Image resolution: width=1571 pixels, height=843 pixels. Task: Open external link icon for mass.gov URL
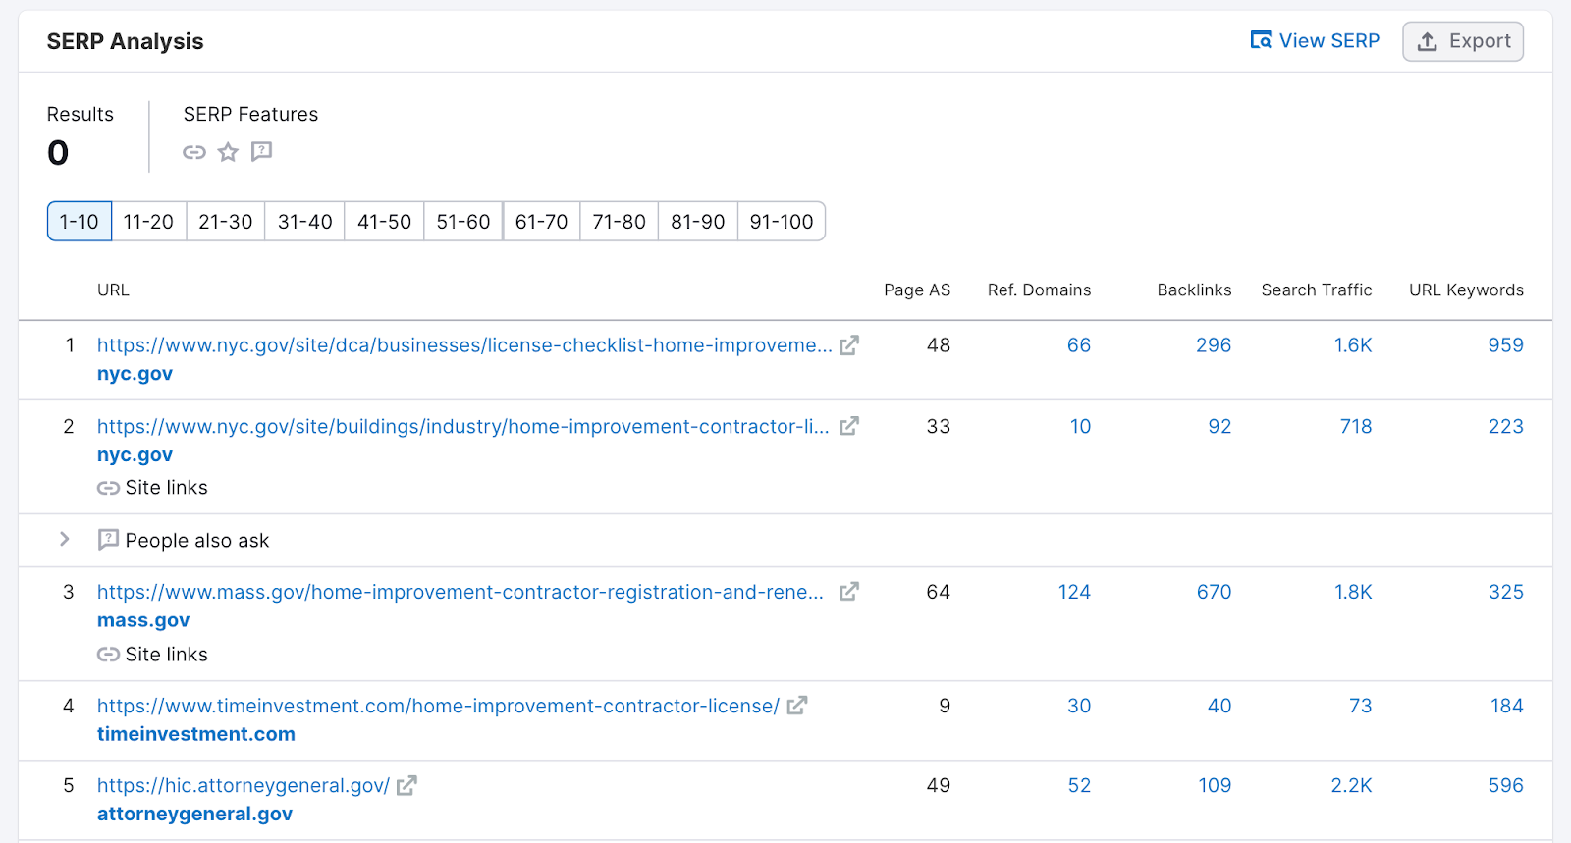849,592
